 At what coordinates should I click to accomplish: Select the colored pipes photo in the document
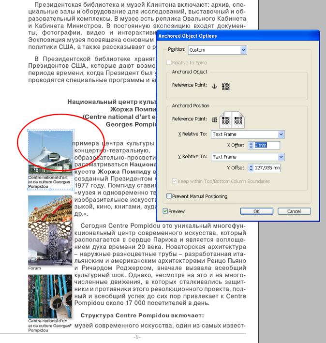point(50,297)
